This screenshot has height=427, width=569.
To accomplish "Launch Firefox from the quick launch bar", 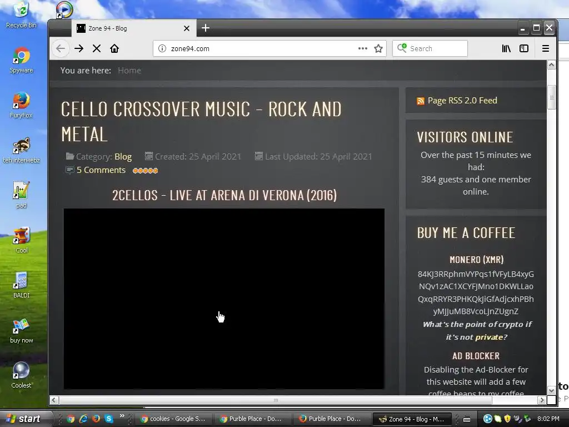I will [96, 419].
